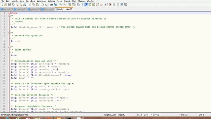Start macro recording with red record button
211x119 pixels.
[x=110, y=5]
